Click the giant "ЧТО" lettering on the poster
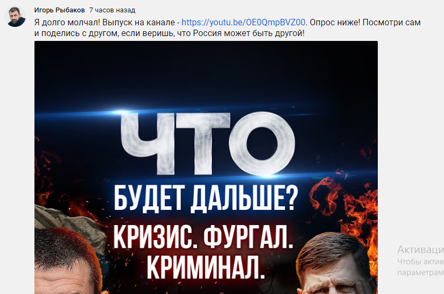 [x=208, y=143]
